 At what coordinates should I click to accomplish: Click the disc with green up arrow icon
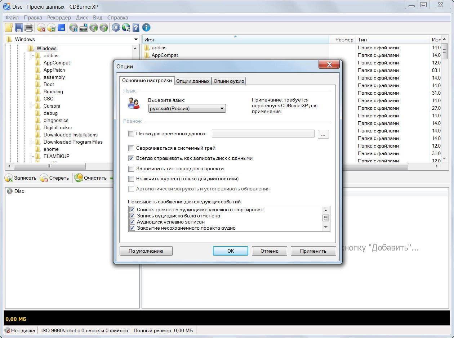104,27
